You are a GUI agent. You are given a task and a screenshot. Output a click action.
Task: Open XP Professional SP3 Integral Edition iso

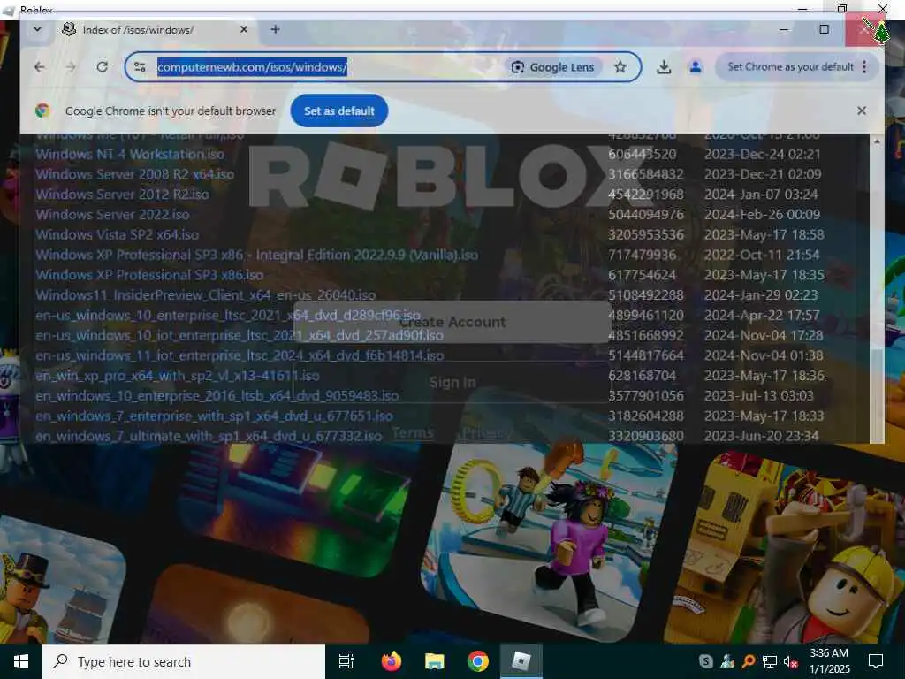(257, 256)
